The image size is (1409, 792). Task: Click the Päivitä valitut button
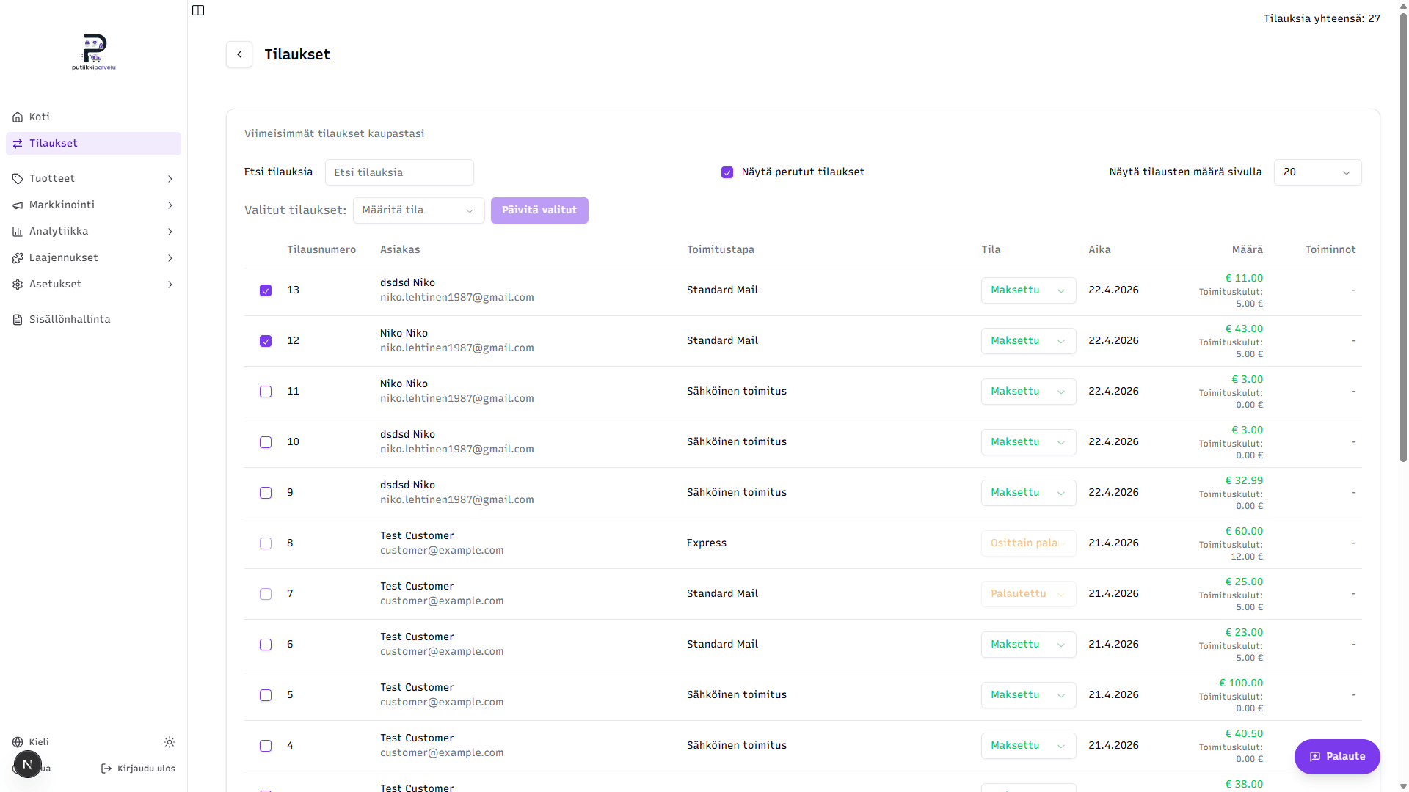tap(539, 210)
